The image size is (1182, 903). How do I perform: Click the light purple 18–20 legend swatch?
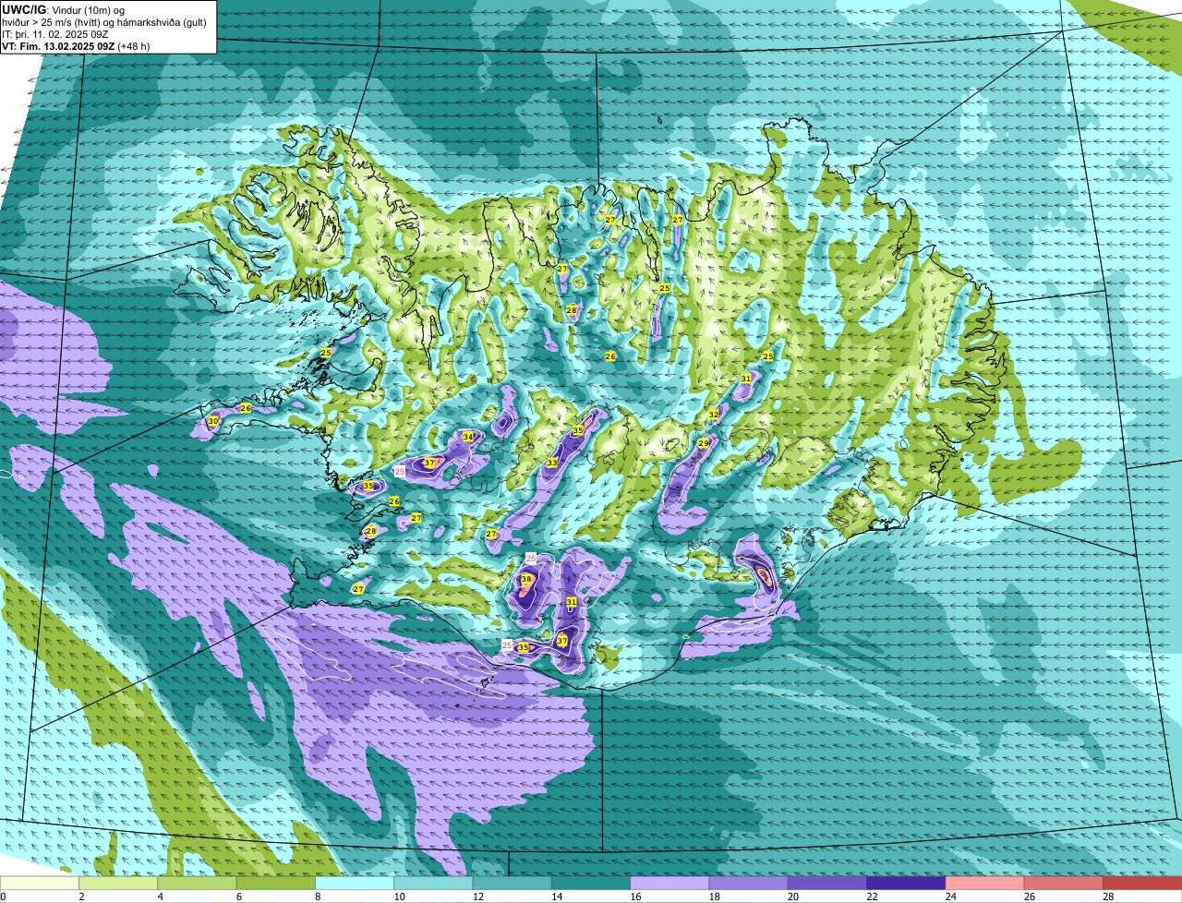(749, 884)
